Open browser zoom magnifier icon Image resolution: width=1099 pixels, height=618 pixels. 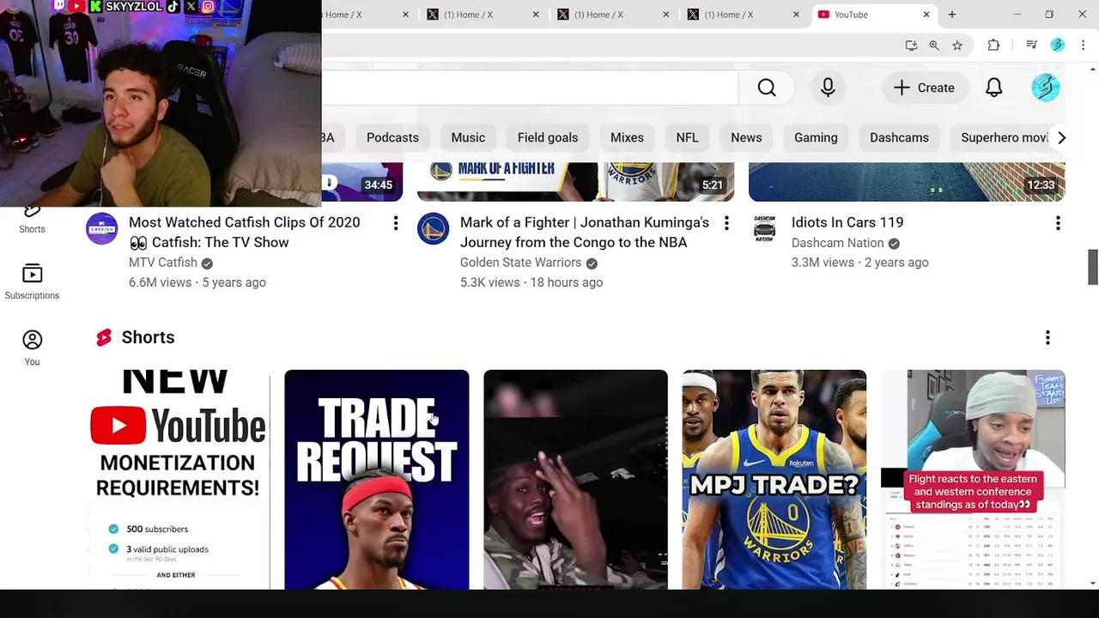pos(934,45)
